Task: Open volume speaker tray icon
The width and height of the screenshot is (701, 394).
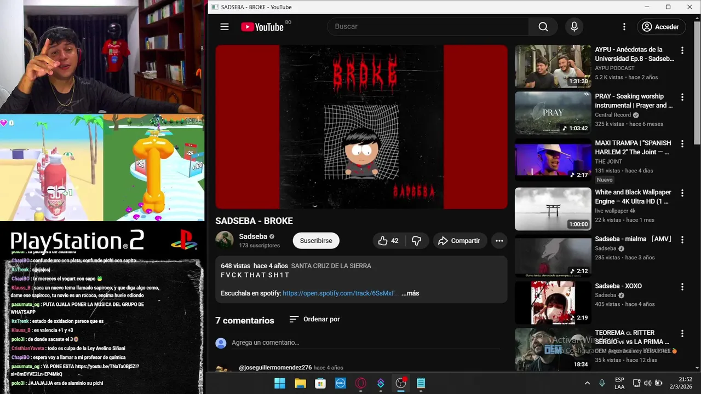Action: [x=647, y=383]
